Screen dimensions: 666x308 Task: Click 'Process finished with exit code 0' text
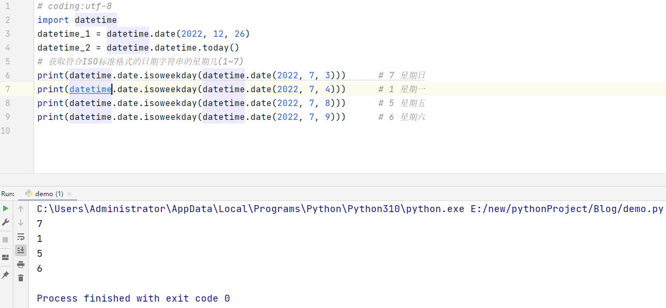click(x=133, y=298)
